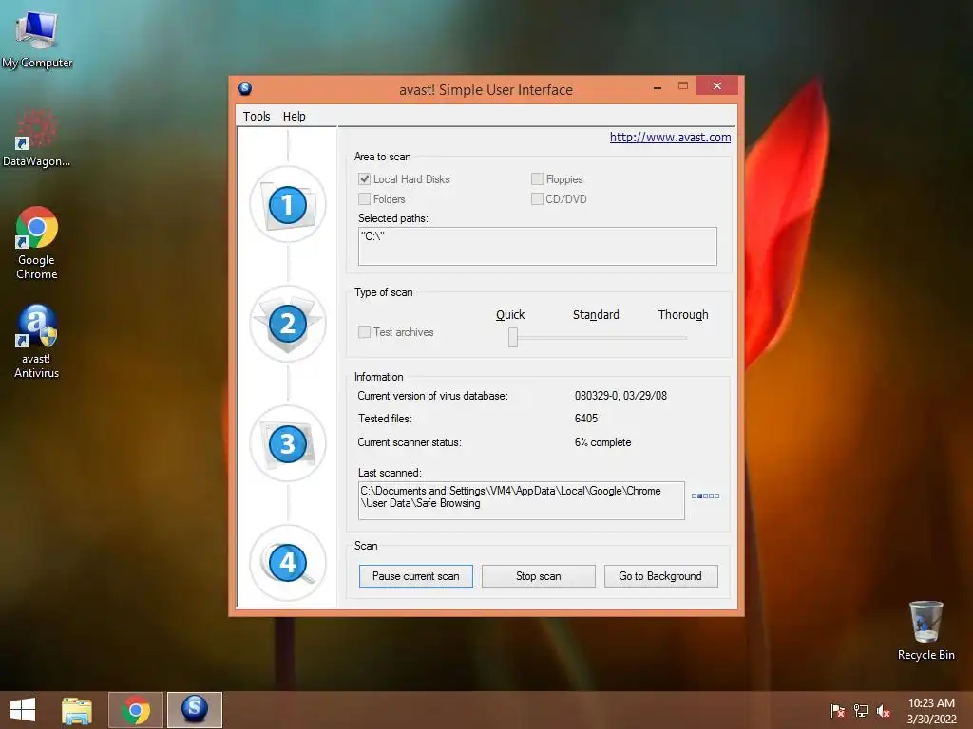The width and height of the screenshot is (973, 729).
Task: Click the taskbar clock 10:23 AM
Action: pyautogui.click(x=931, y=703)
